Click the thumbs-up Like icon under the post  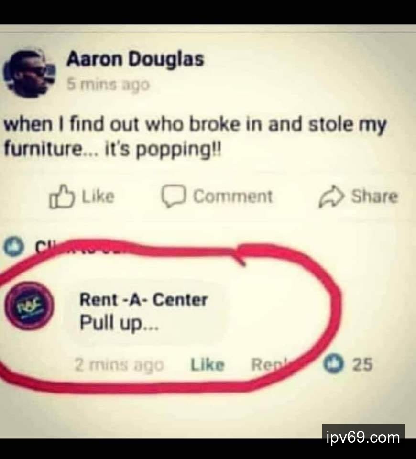click(x=61, y=196)
